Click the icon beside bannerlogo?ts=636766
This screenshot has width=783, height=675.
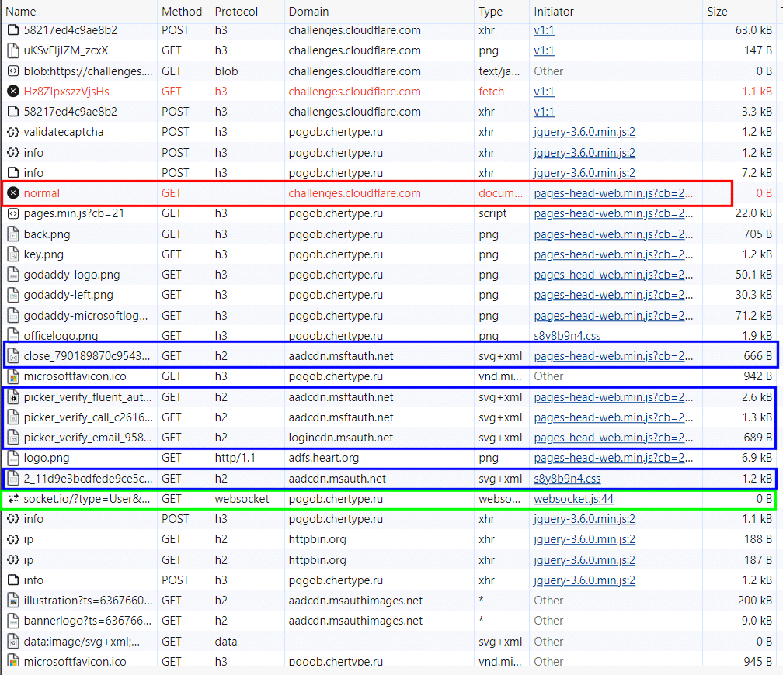click(x=13, y=621)
